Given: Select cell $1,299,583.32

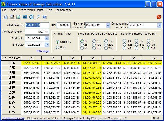Looking at the screenshot, I should pos(112,102).
